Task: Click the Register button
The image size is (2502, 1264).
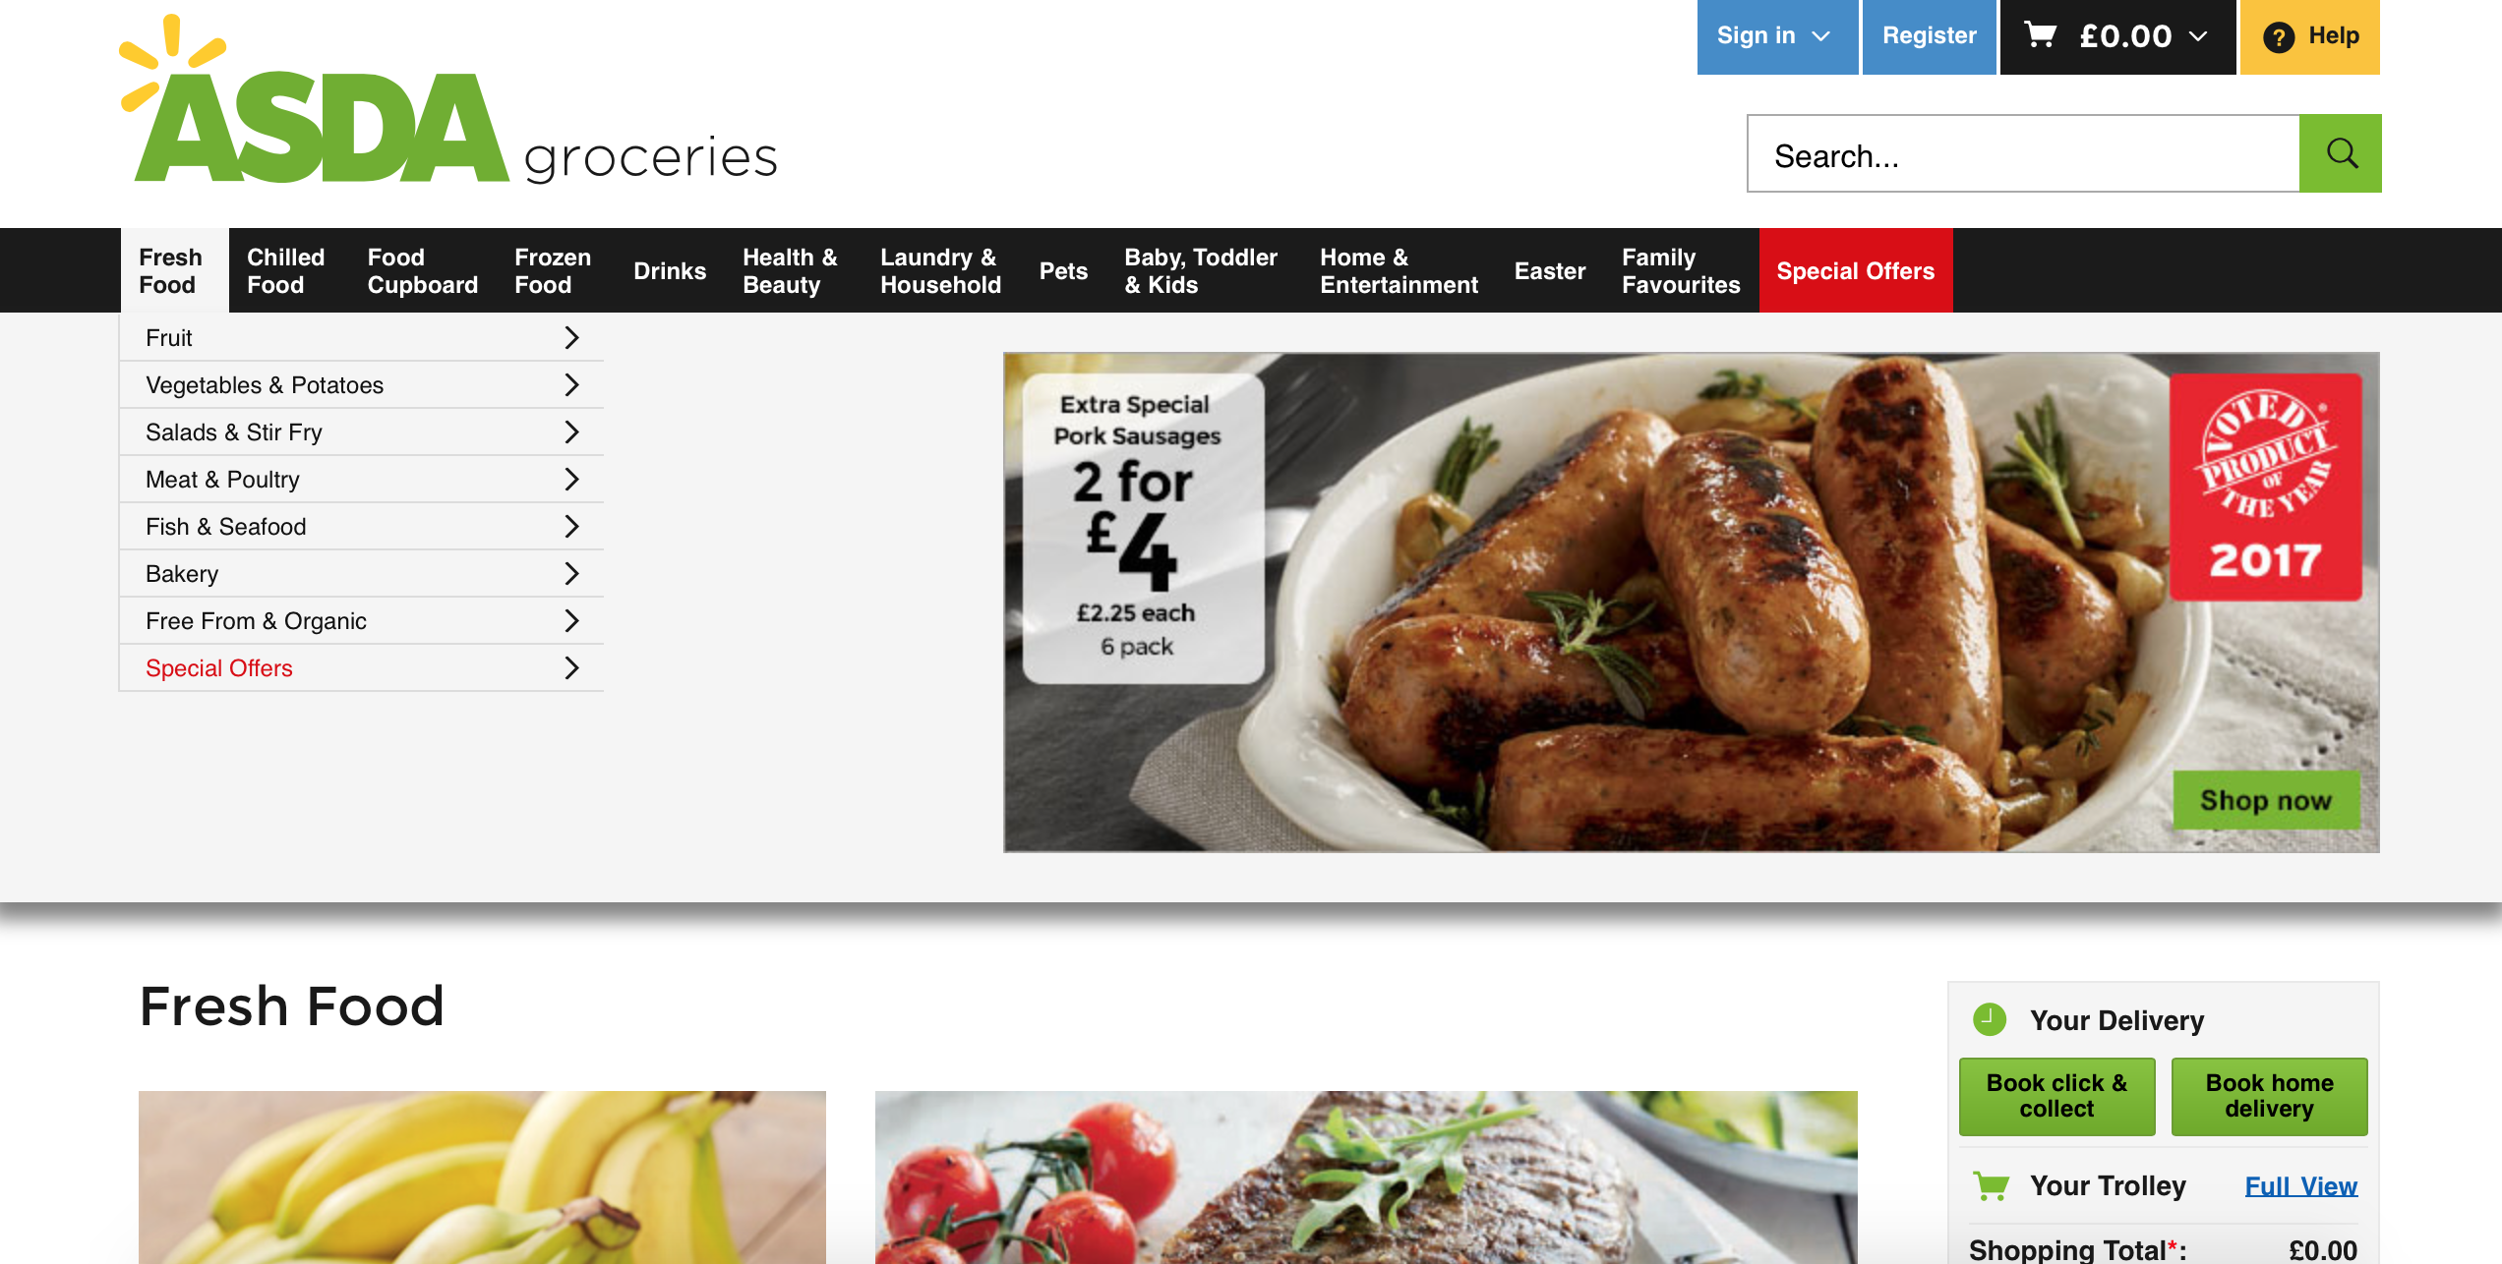Action: click(x=1929, y=36)
